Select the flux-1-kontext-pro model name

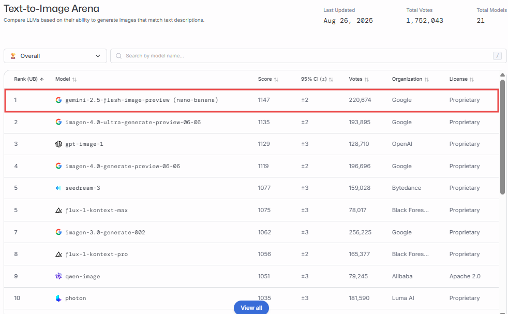coord(97,254)
